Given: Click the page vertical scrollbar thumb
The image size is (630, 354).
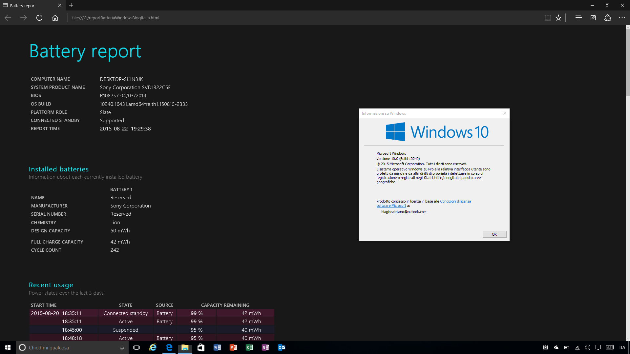Looking at the screenshot, I should (x=628, y=62).
